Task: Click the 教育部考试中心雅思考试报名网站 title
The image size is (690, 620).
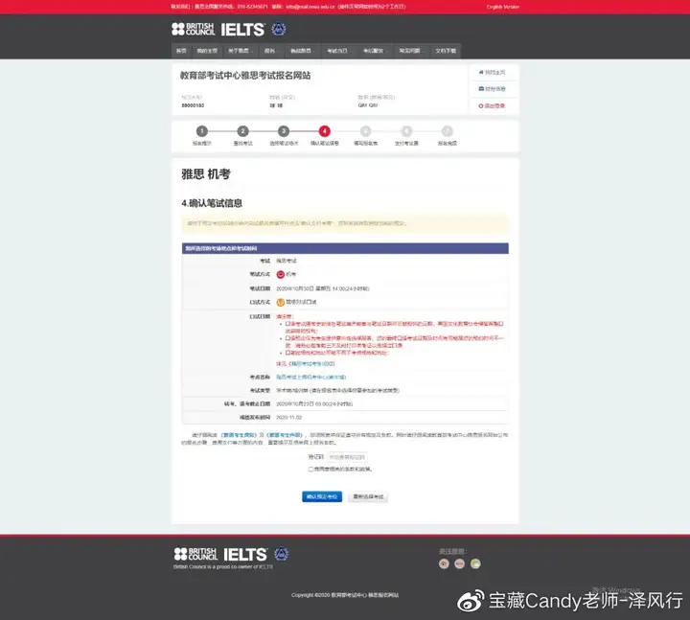Action: point(245,76)
